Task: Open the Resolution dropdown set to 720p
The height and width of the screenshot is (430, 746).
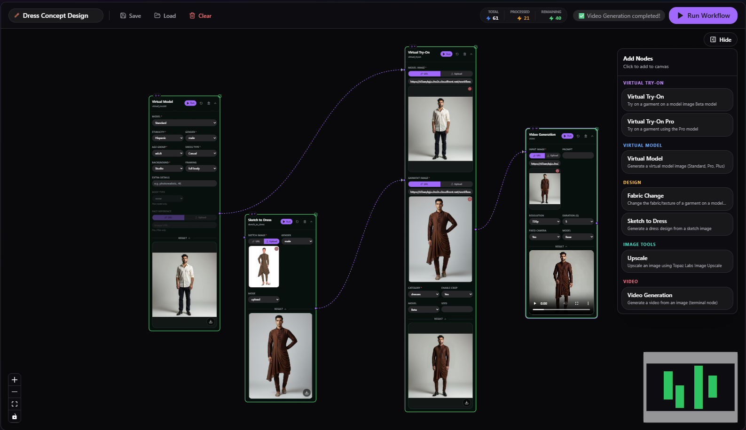Action: click(544, 222)
